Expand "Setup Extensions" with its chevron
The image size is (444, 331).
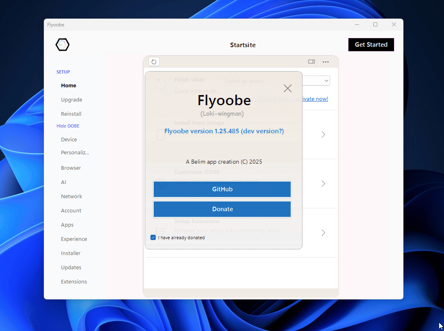pyautogui.click(x=323, y=233)
